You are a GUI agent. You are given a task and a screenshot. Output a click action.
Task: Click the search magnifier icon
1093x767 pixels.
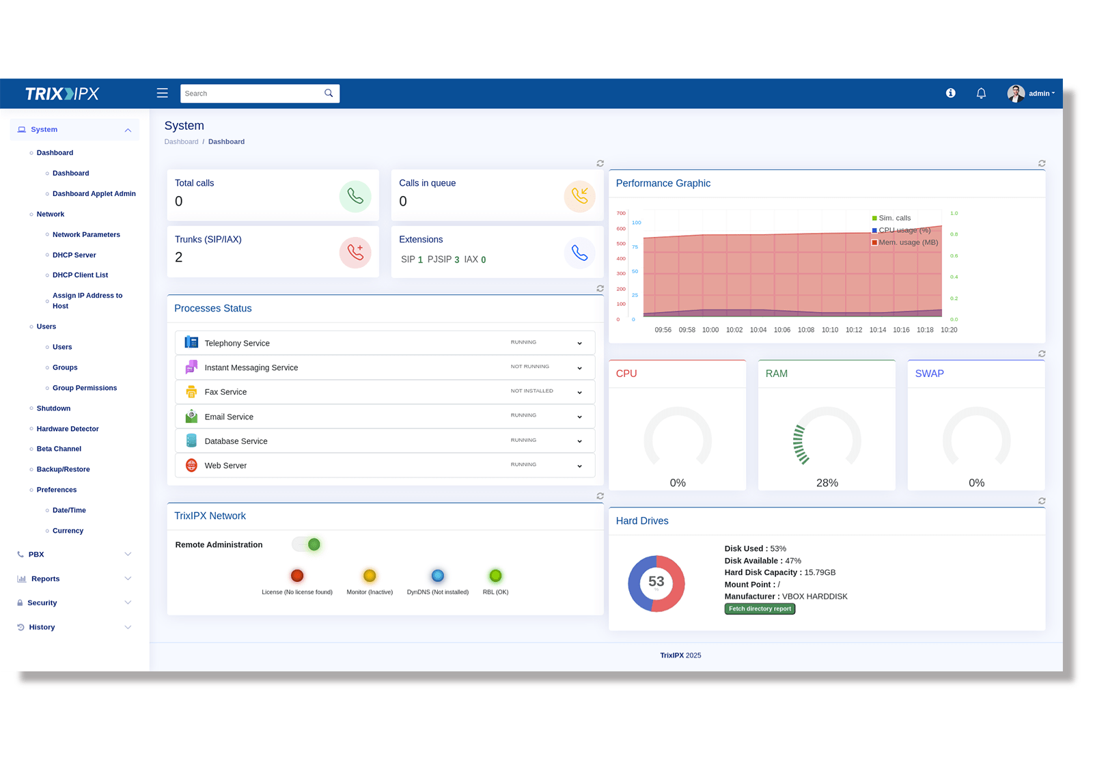[329, 93]
